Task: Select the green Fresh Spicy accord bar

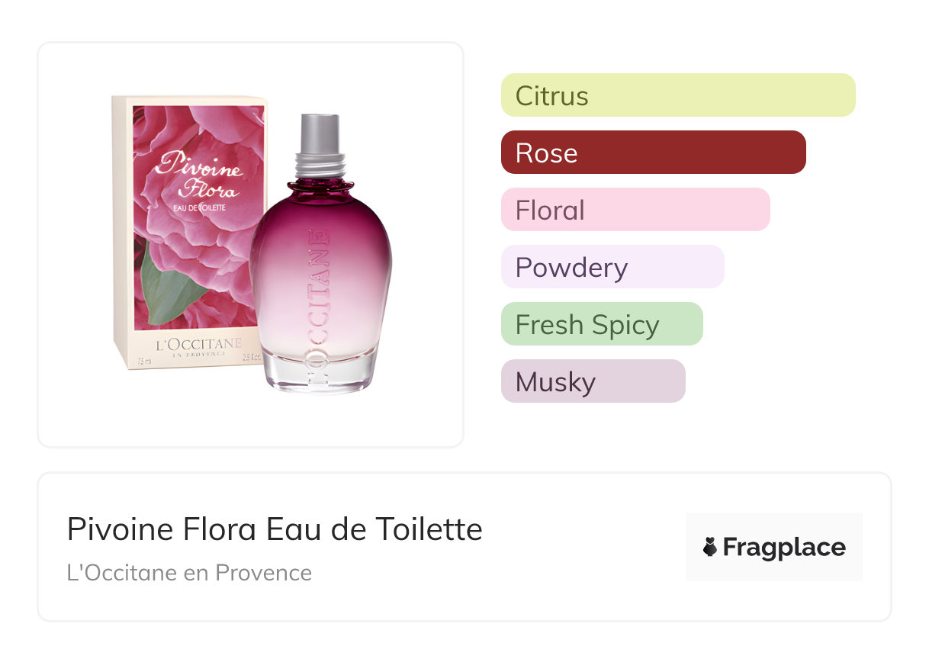Action: (x=601, y=324)
